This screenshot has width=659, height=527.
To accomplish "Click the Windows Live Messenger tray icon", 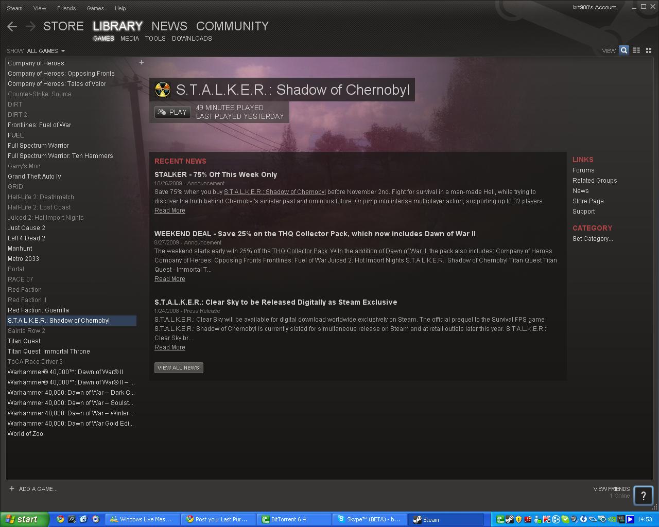I will 537,519.
